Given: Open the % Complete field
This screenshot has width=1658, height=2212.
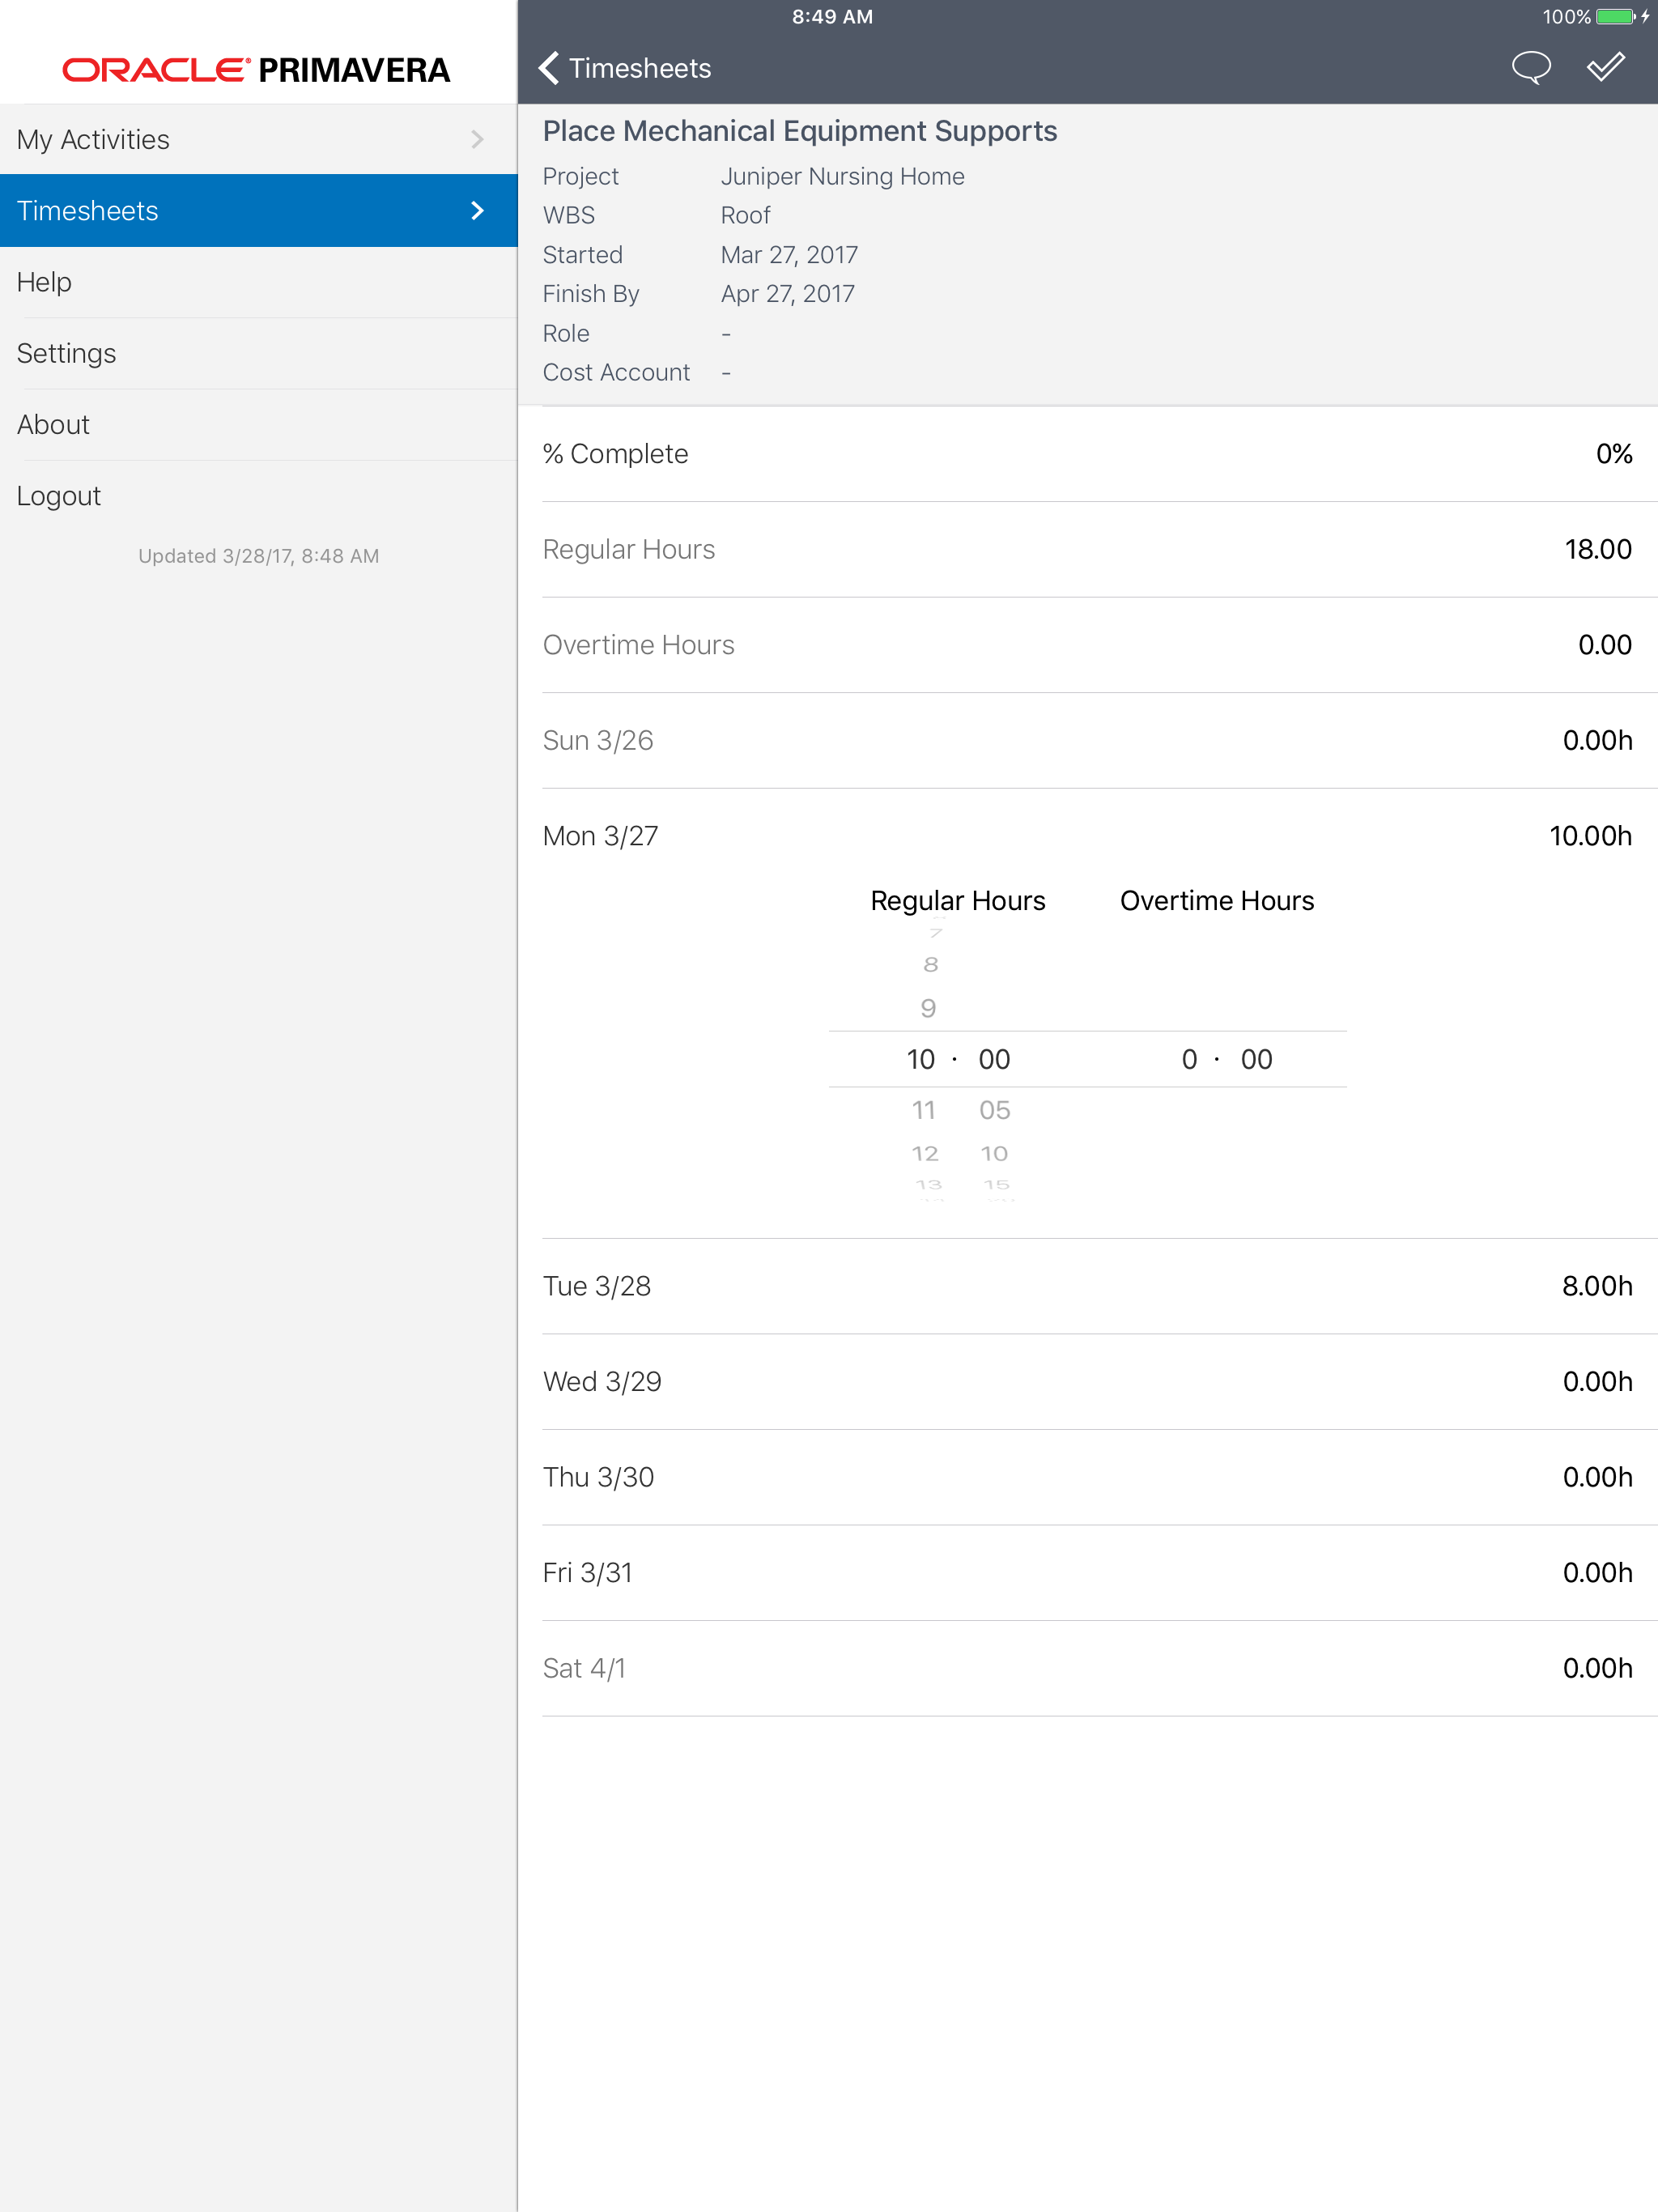Looking at the screenshot, I should pos(1087,454).
